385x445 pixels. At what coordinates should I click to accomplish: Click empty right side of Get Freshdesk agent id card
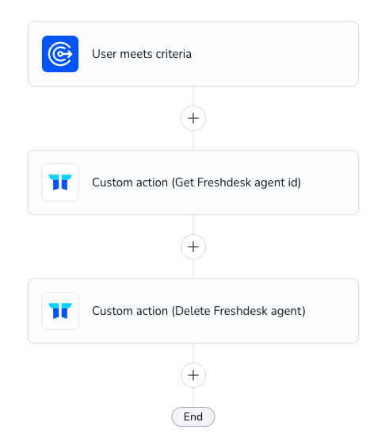(x=329, y=182)
